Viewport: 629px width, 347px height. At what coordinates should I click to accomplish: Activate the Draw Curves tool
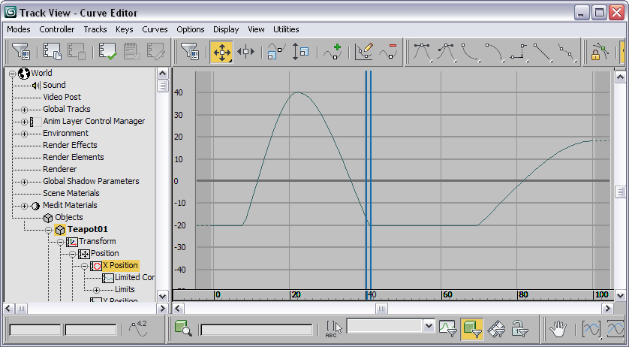pos(364,52)
